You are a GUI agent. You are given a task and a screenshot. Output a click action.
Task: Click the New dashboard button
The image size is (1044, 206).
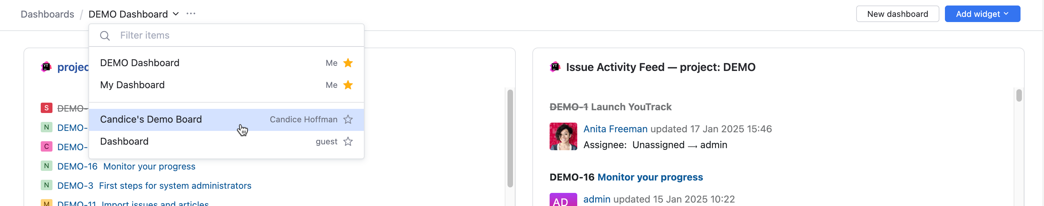click(897, 14)
